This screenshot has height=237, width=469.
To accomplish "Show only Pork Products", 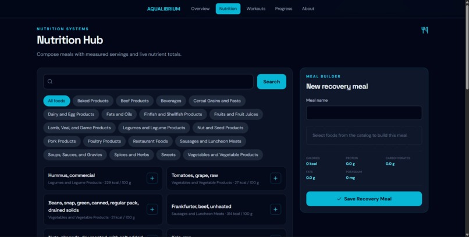I will click(62, 142).
